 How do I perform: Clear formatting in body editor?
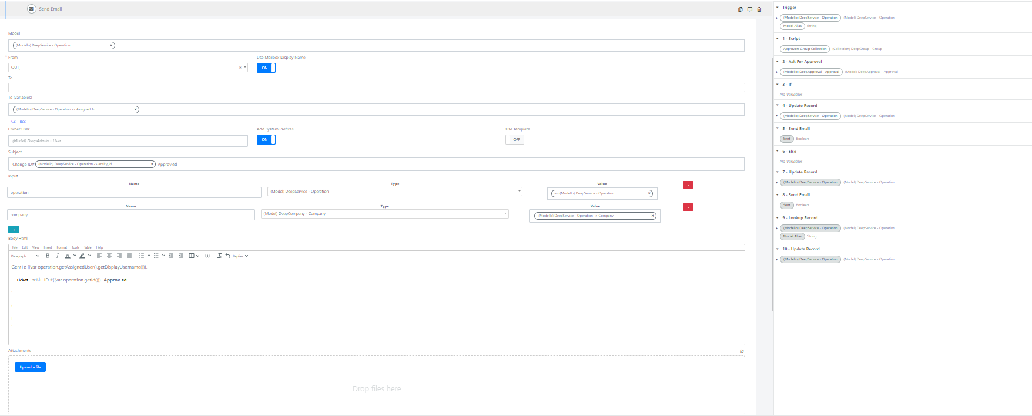220,256
